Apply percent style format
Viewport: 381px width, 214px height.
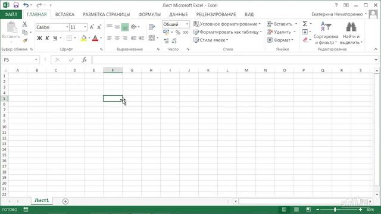coord(178,33)
